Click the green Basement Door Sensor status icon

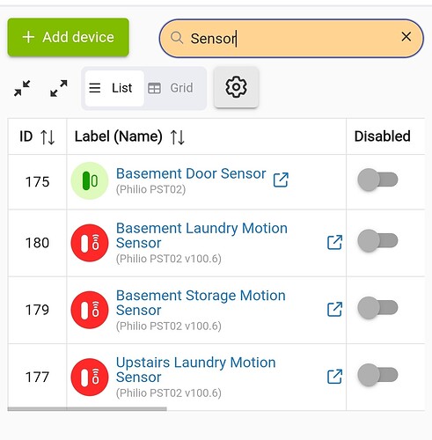(x=90, y=181)
